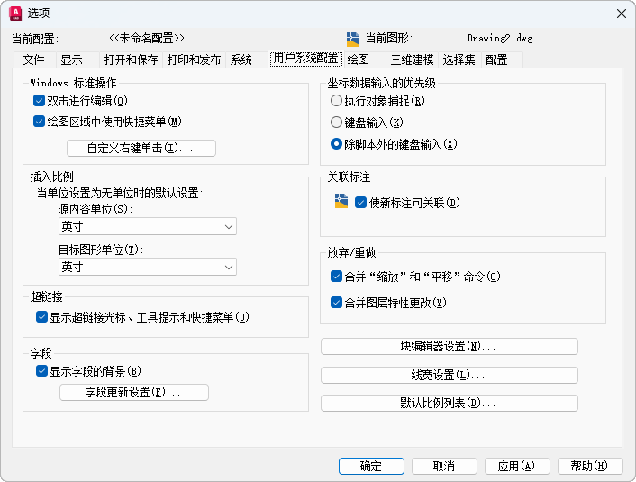Screen dimensions: 636x482
Task: Close the 选项 dialog window
Action: [621, 13]
